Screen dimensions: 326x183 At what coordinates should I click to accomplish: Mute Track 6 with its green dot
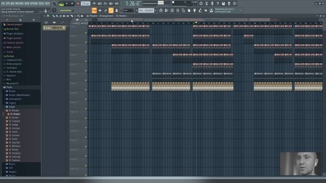(86, 80)
